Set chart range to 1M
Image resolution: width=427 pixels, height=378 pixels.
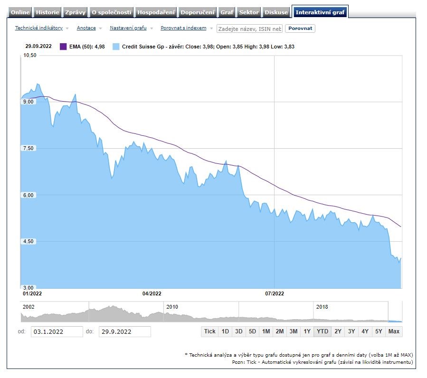pos(266,331)
